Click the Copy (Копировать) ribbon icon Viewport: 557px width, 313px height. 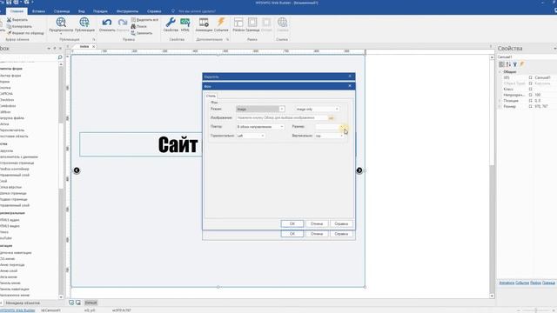pyautogui.click(x=10, y=26)
